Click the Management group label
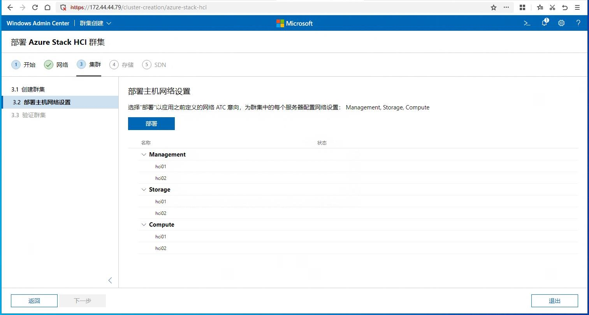This screenshot has width=589, height=315. (167, 155)
